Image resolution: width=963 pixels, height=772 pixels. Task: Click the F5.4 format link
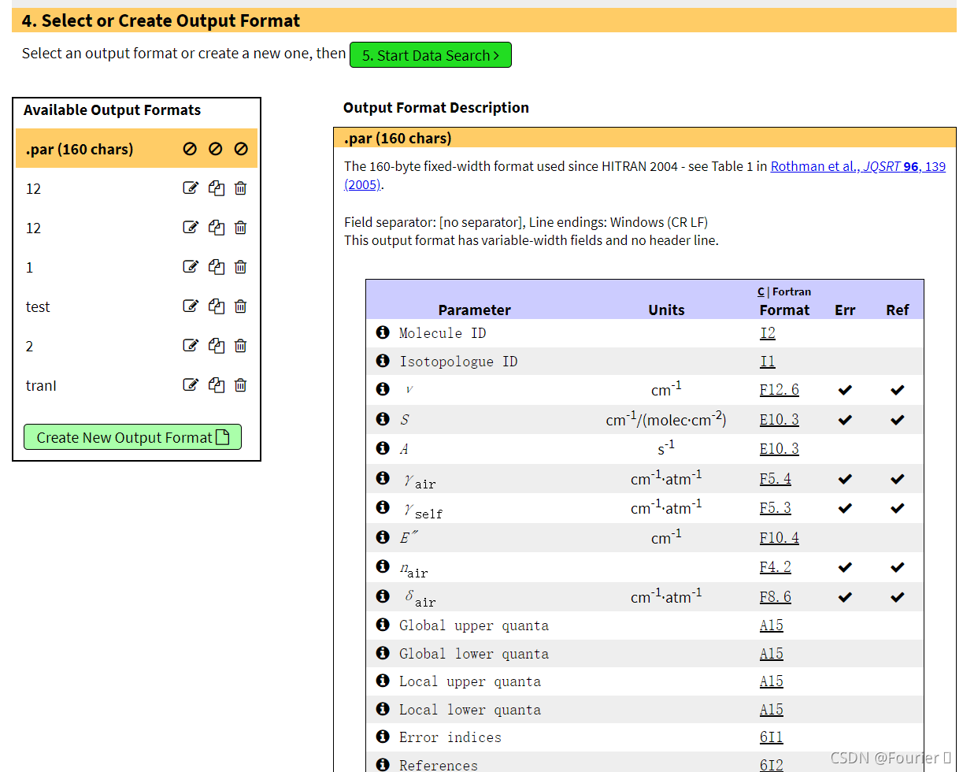point(776,478)
